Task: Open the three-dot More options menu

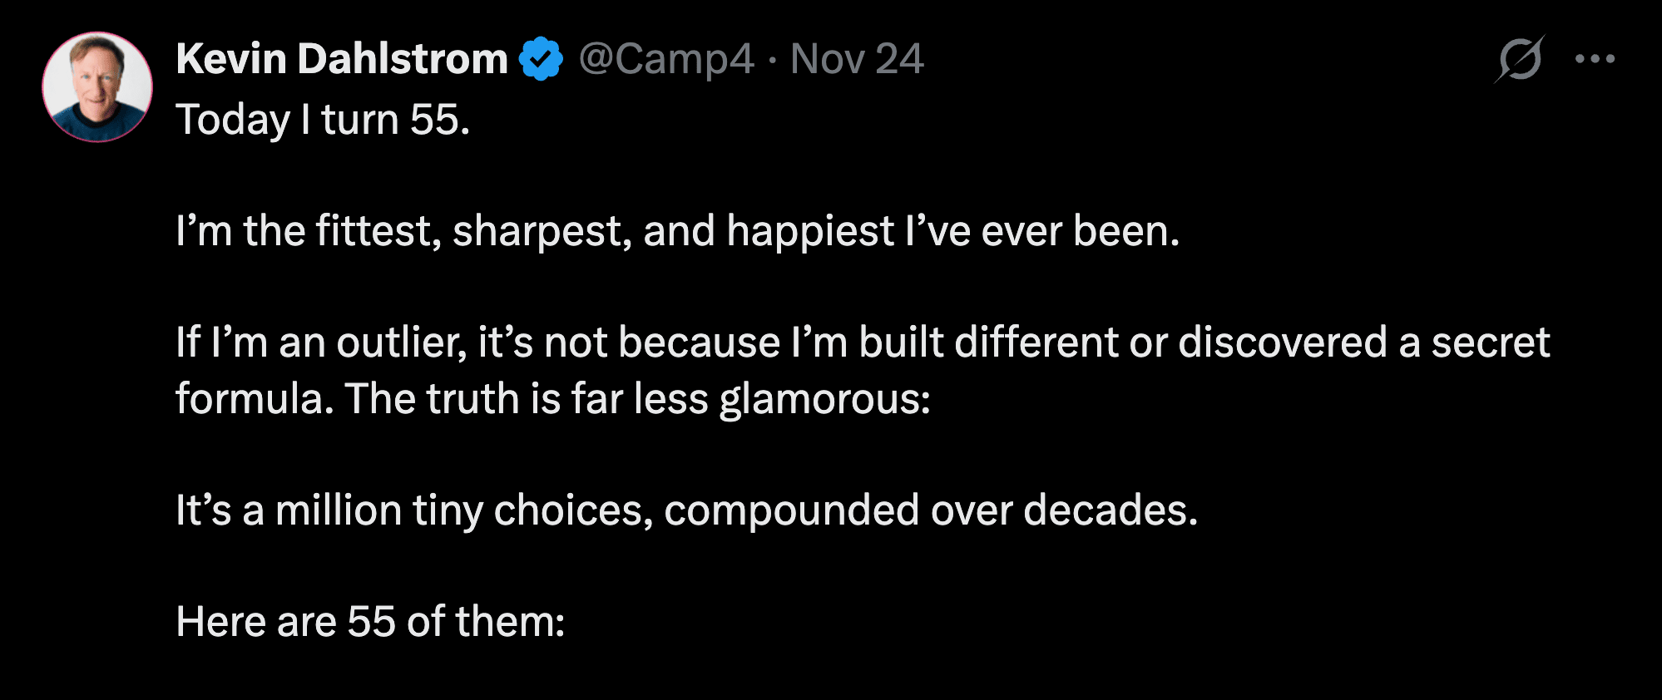Action: pyautogui.click(x=1595, y=59)
